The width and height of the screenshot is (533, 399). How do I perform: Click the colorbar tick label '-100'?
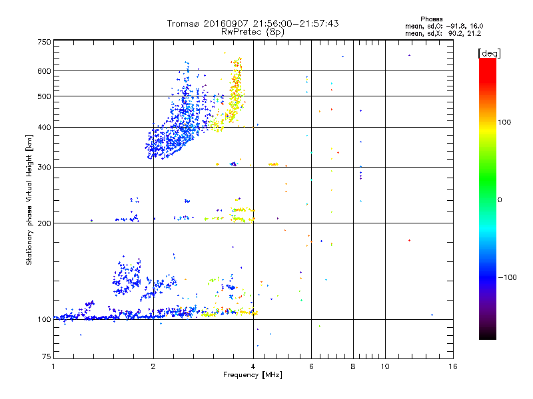point(507,277)
